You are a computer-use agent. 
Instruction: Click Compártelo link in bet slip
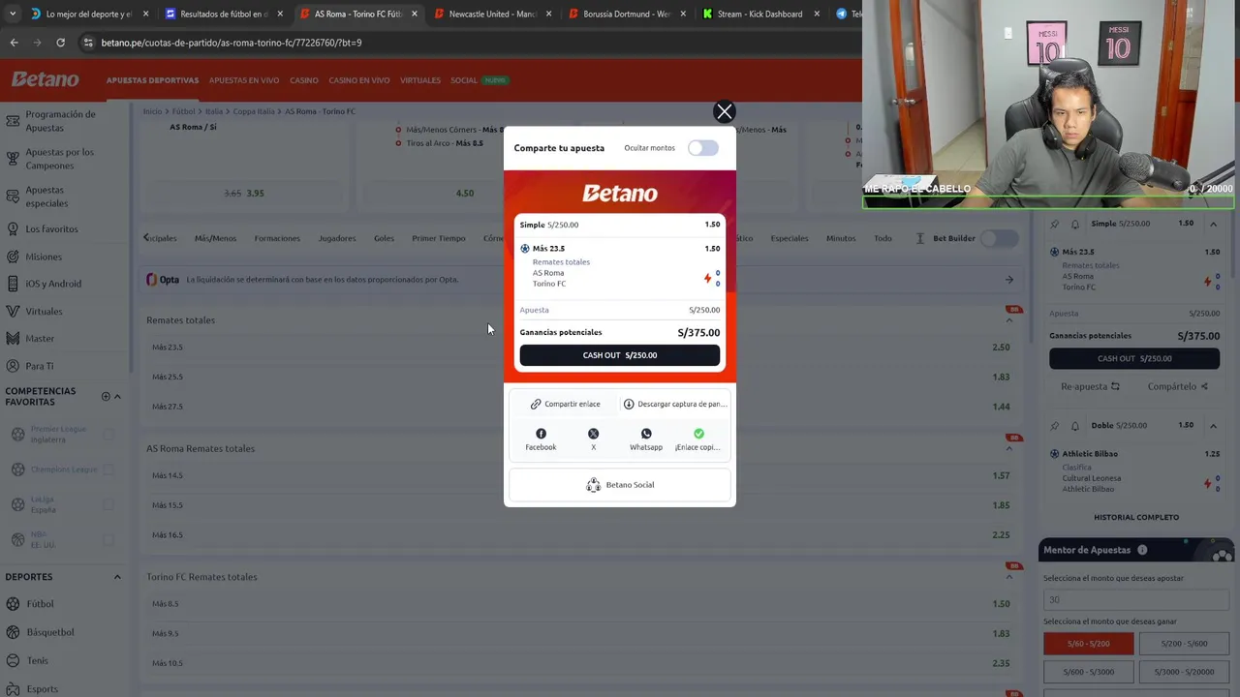pos(1177,386)
